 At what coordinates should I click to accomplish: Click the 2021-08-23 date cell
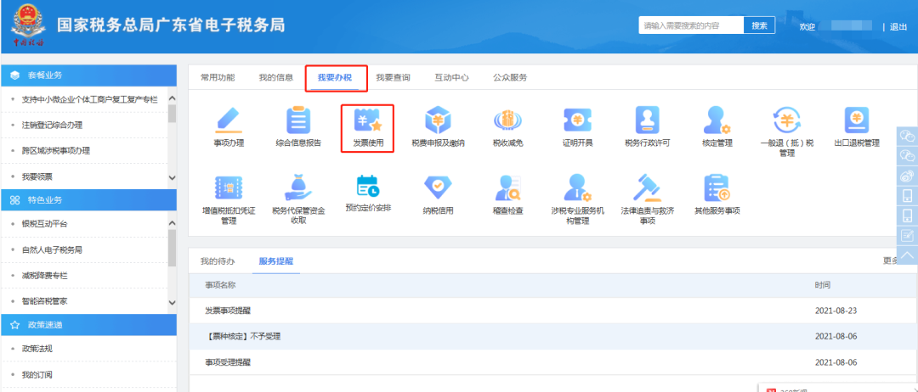(836, 311)
